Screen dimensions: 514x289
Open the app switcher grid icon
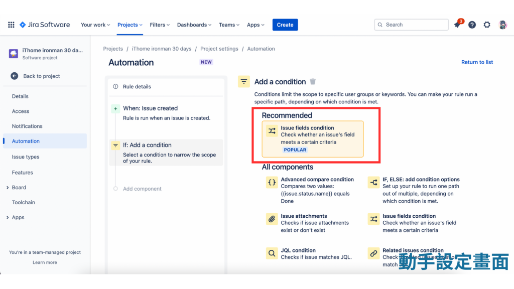(11, 25)
